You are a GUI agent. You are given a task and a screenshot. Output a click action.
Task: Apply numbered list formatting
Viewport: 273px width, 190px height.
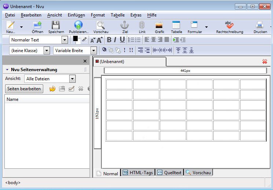[131, 40]
